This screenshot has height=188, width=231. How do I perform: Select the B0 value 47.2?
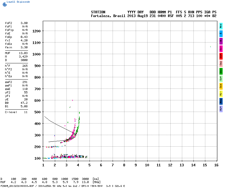pyautogui.click(x=24, y=103)
